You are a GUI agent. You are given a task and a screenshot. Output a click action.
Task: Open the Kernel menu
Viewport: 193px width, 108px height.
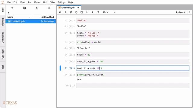(x=37, y=2)
